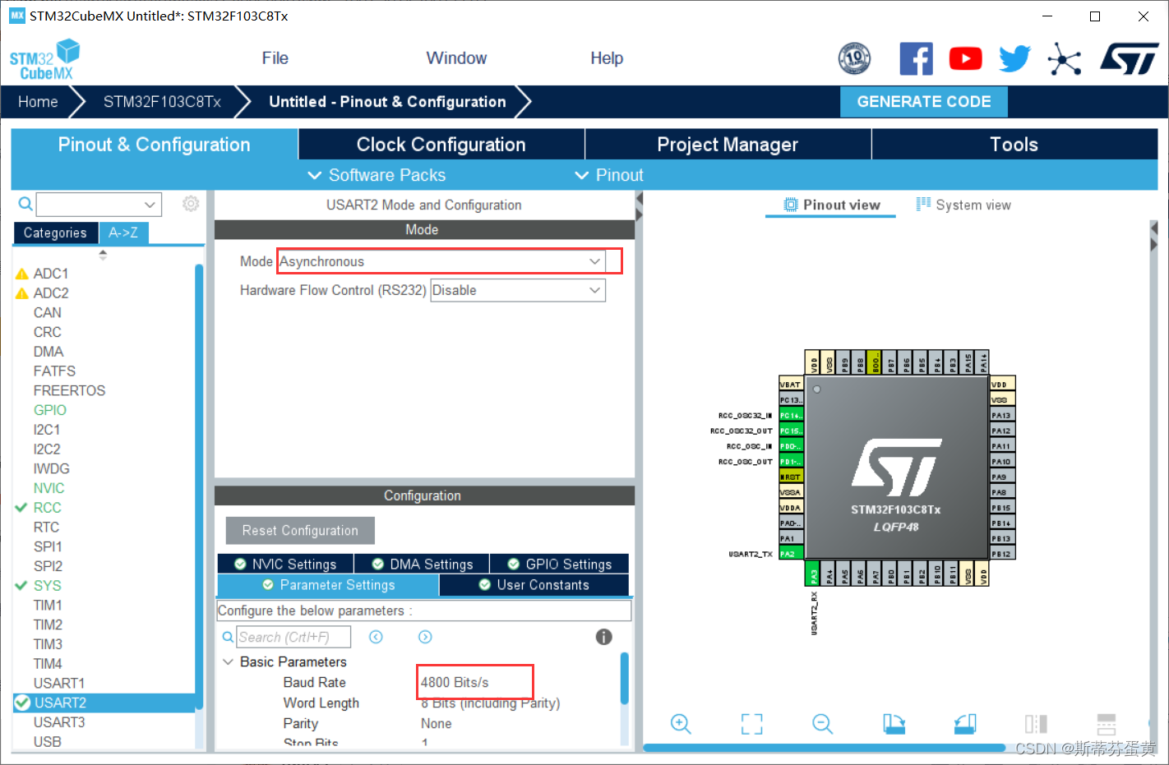Zoom out of the pinout view

pyautogui.click(x=822, y=724)
